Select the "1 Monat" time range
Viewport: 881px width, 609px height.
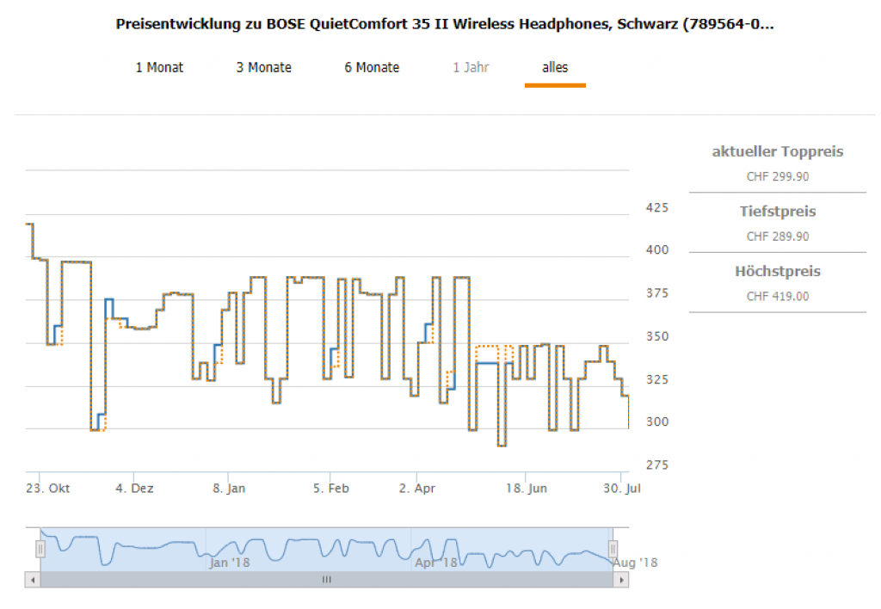tap(159, 67)
